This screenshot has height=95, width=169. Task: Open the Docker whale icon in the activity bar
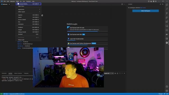click(x=167, y=34)
